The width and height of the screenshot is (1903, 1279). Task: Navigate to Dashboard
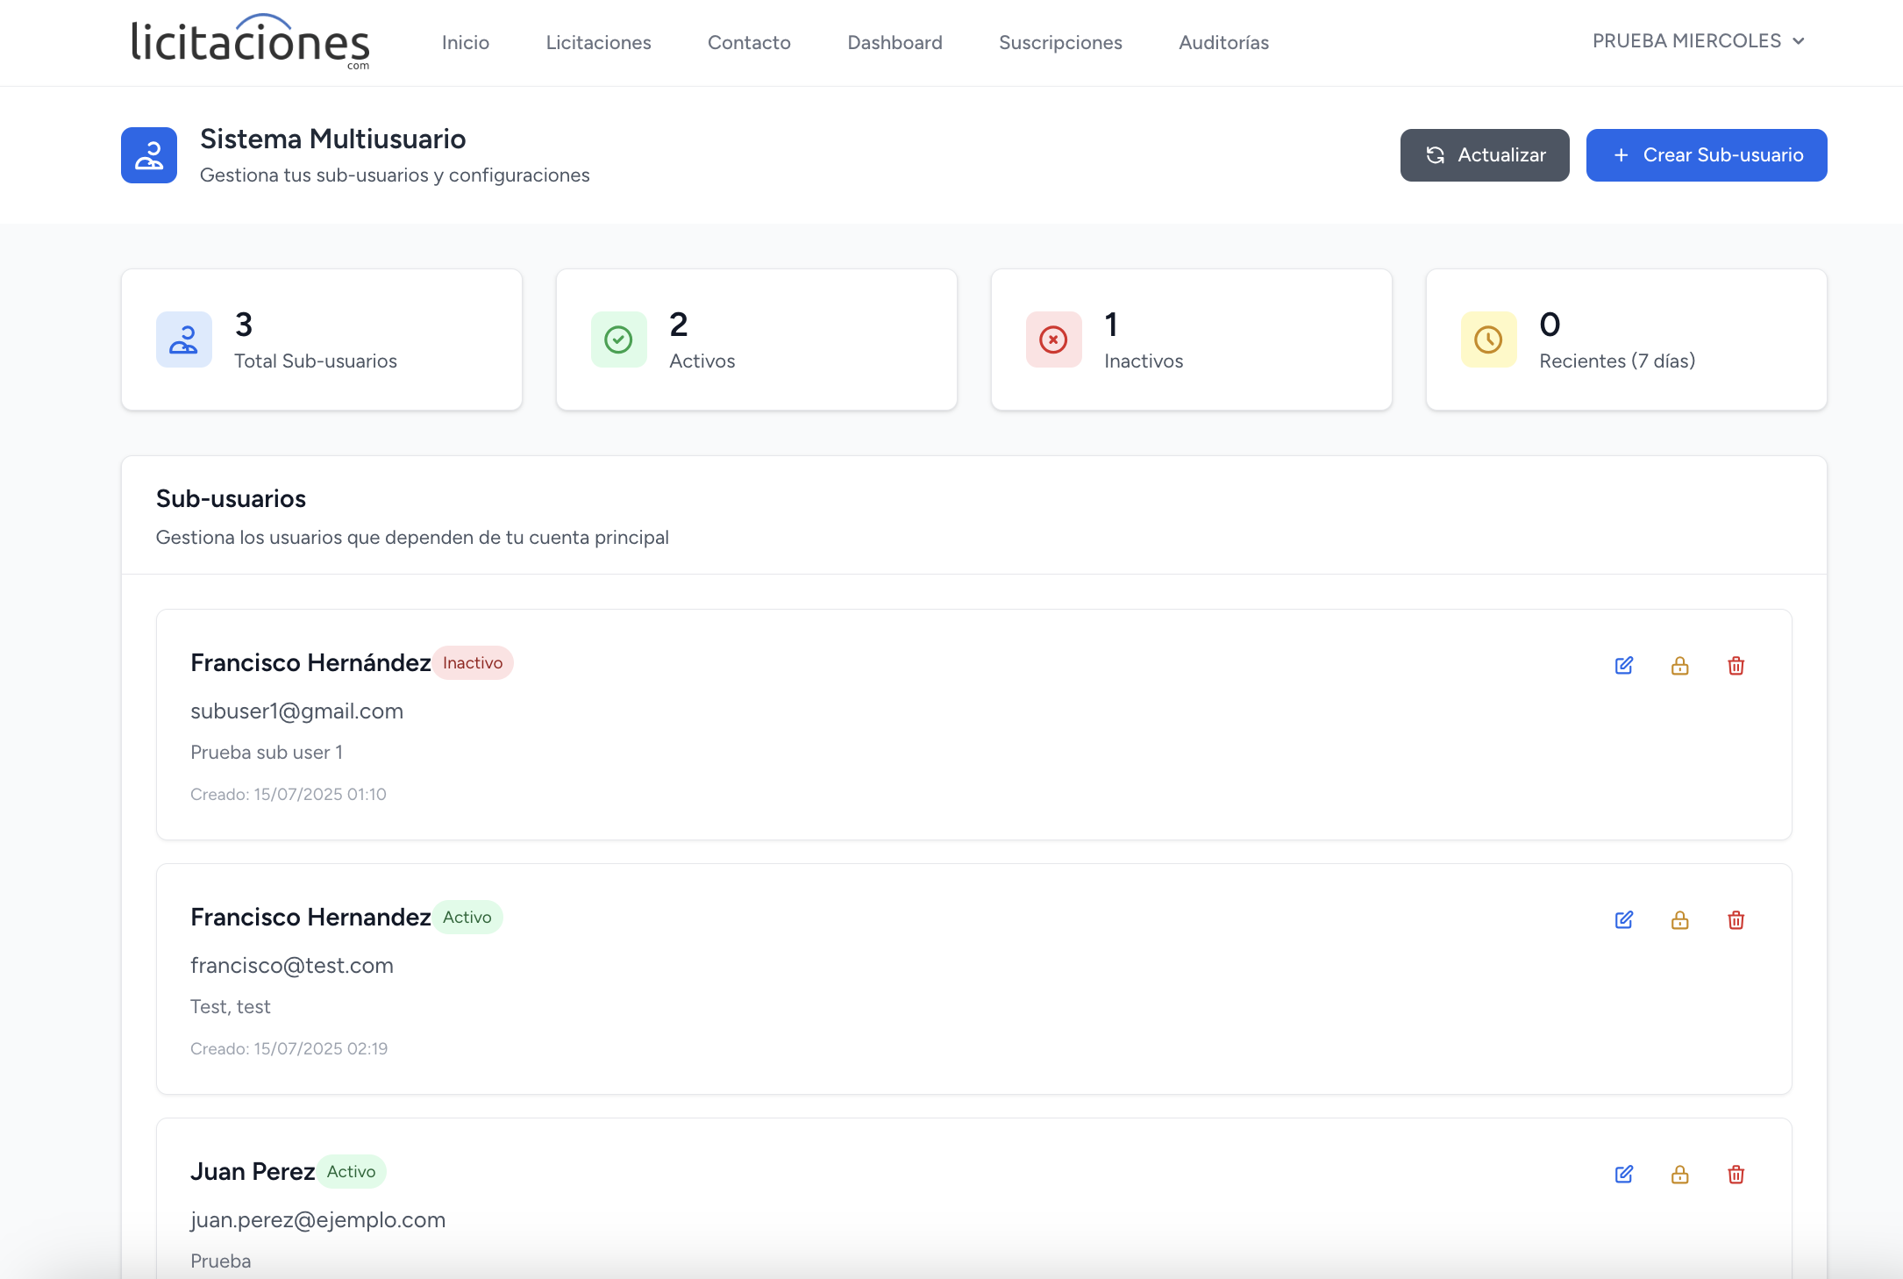click(894, 42)
